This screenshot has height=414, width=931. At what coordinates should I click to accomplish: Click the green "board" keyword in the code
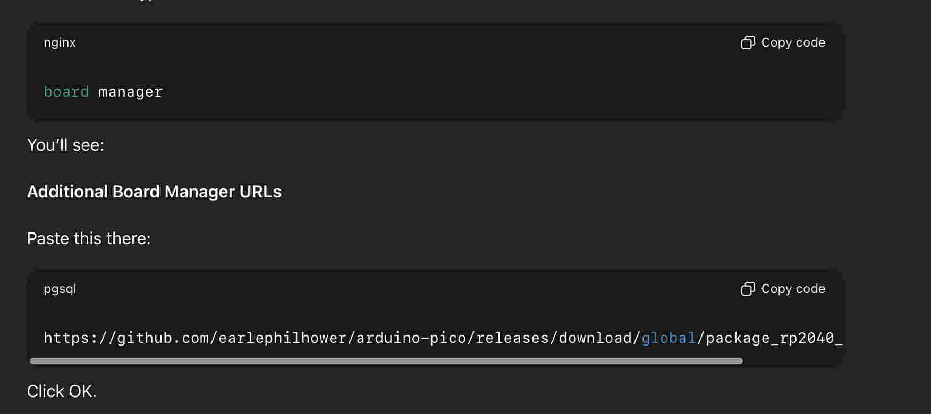click(66, 92)
